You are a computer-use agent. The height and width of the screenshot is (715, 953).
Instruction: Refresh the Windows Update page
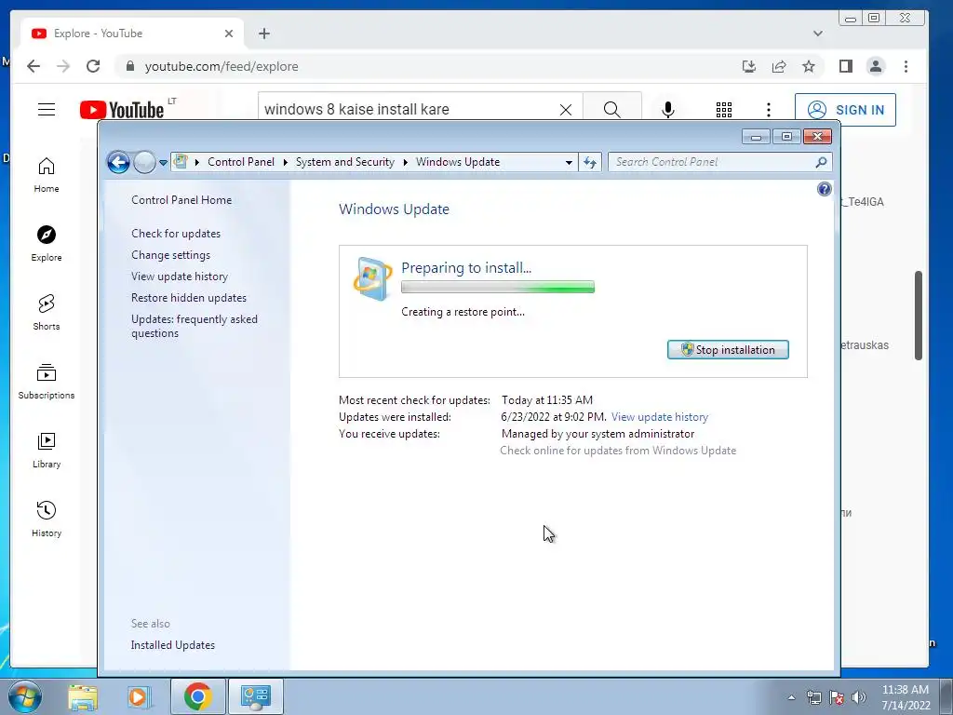click(590, 162)
